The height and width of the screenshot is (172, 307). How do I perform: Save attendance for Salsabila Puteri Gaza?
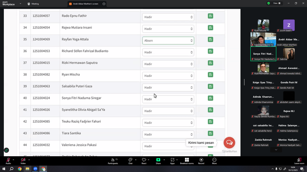[x=211, y=86]
